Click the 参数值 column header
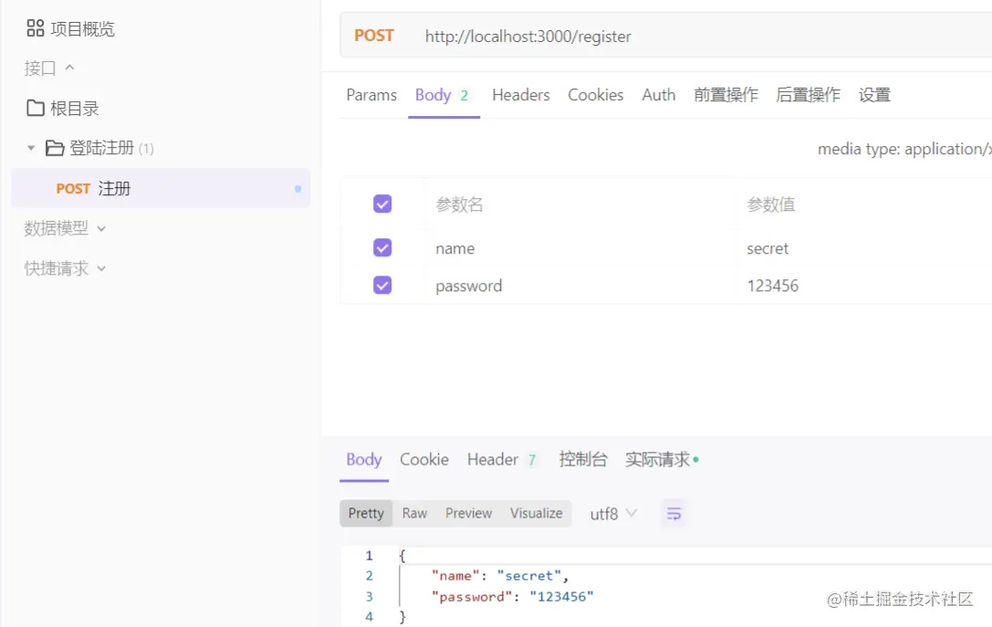 pos(770,204)
